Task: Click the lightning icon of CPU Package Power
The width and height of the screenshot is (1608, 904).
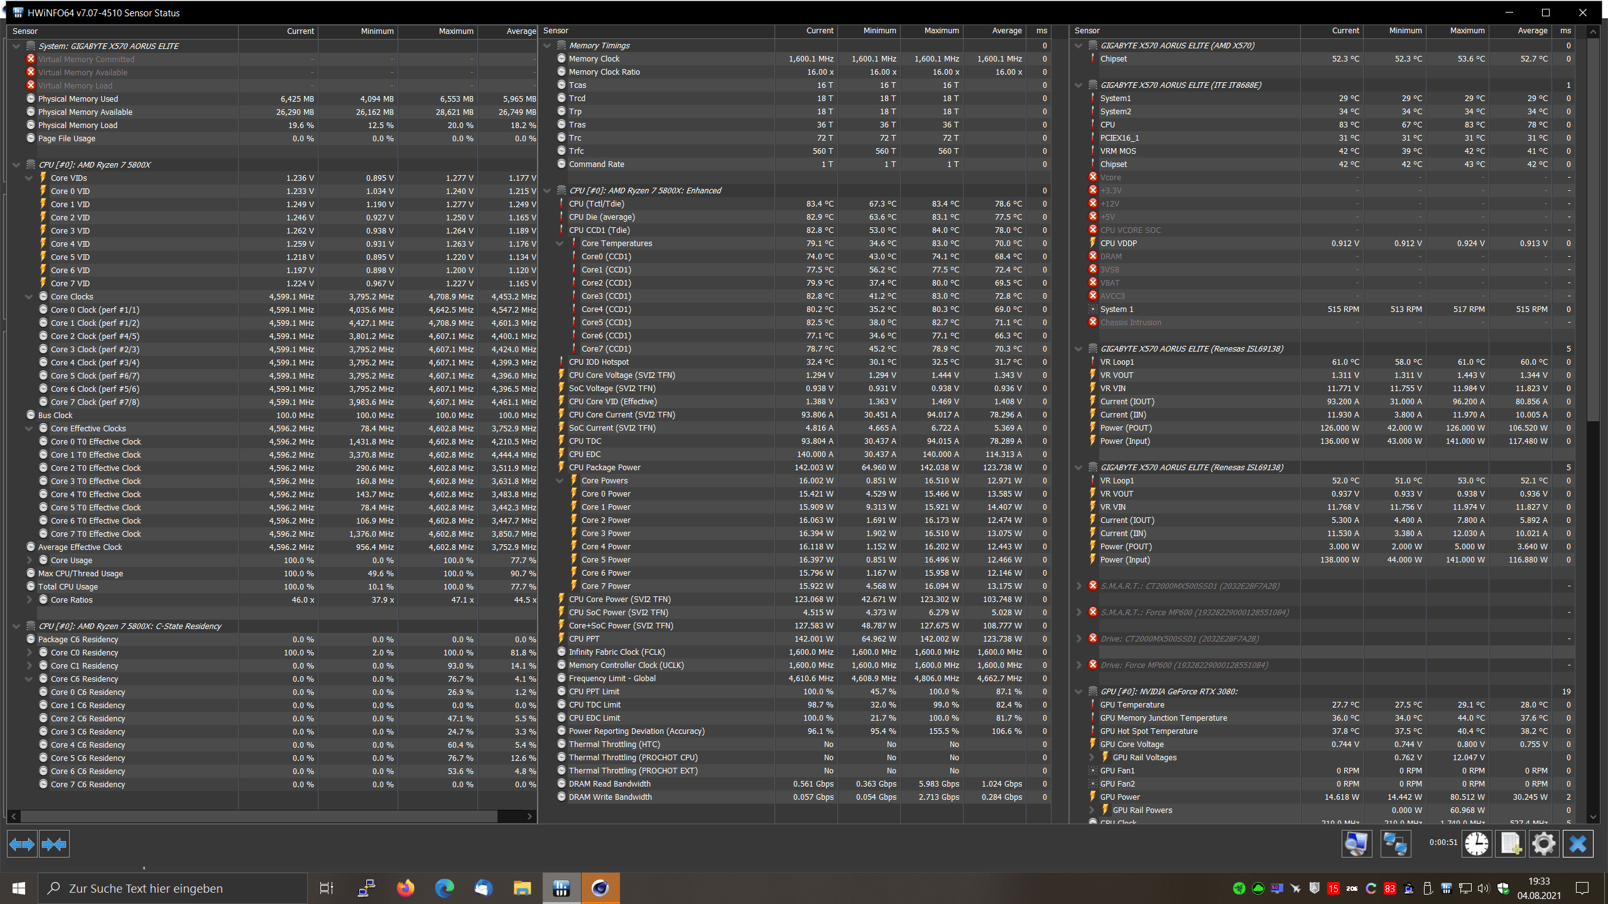Action: pyautogui.click(x=561, y=467)
